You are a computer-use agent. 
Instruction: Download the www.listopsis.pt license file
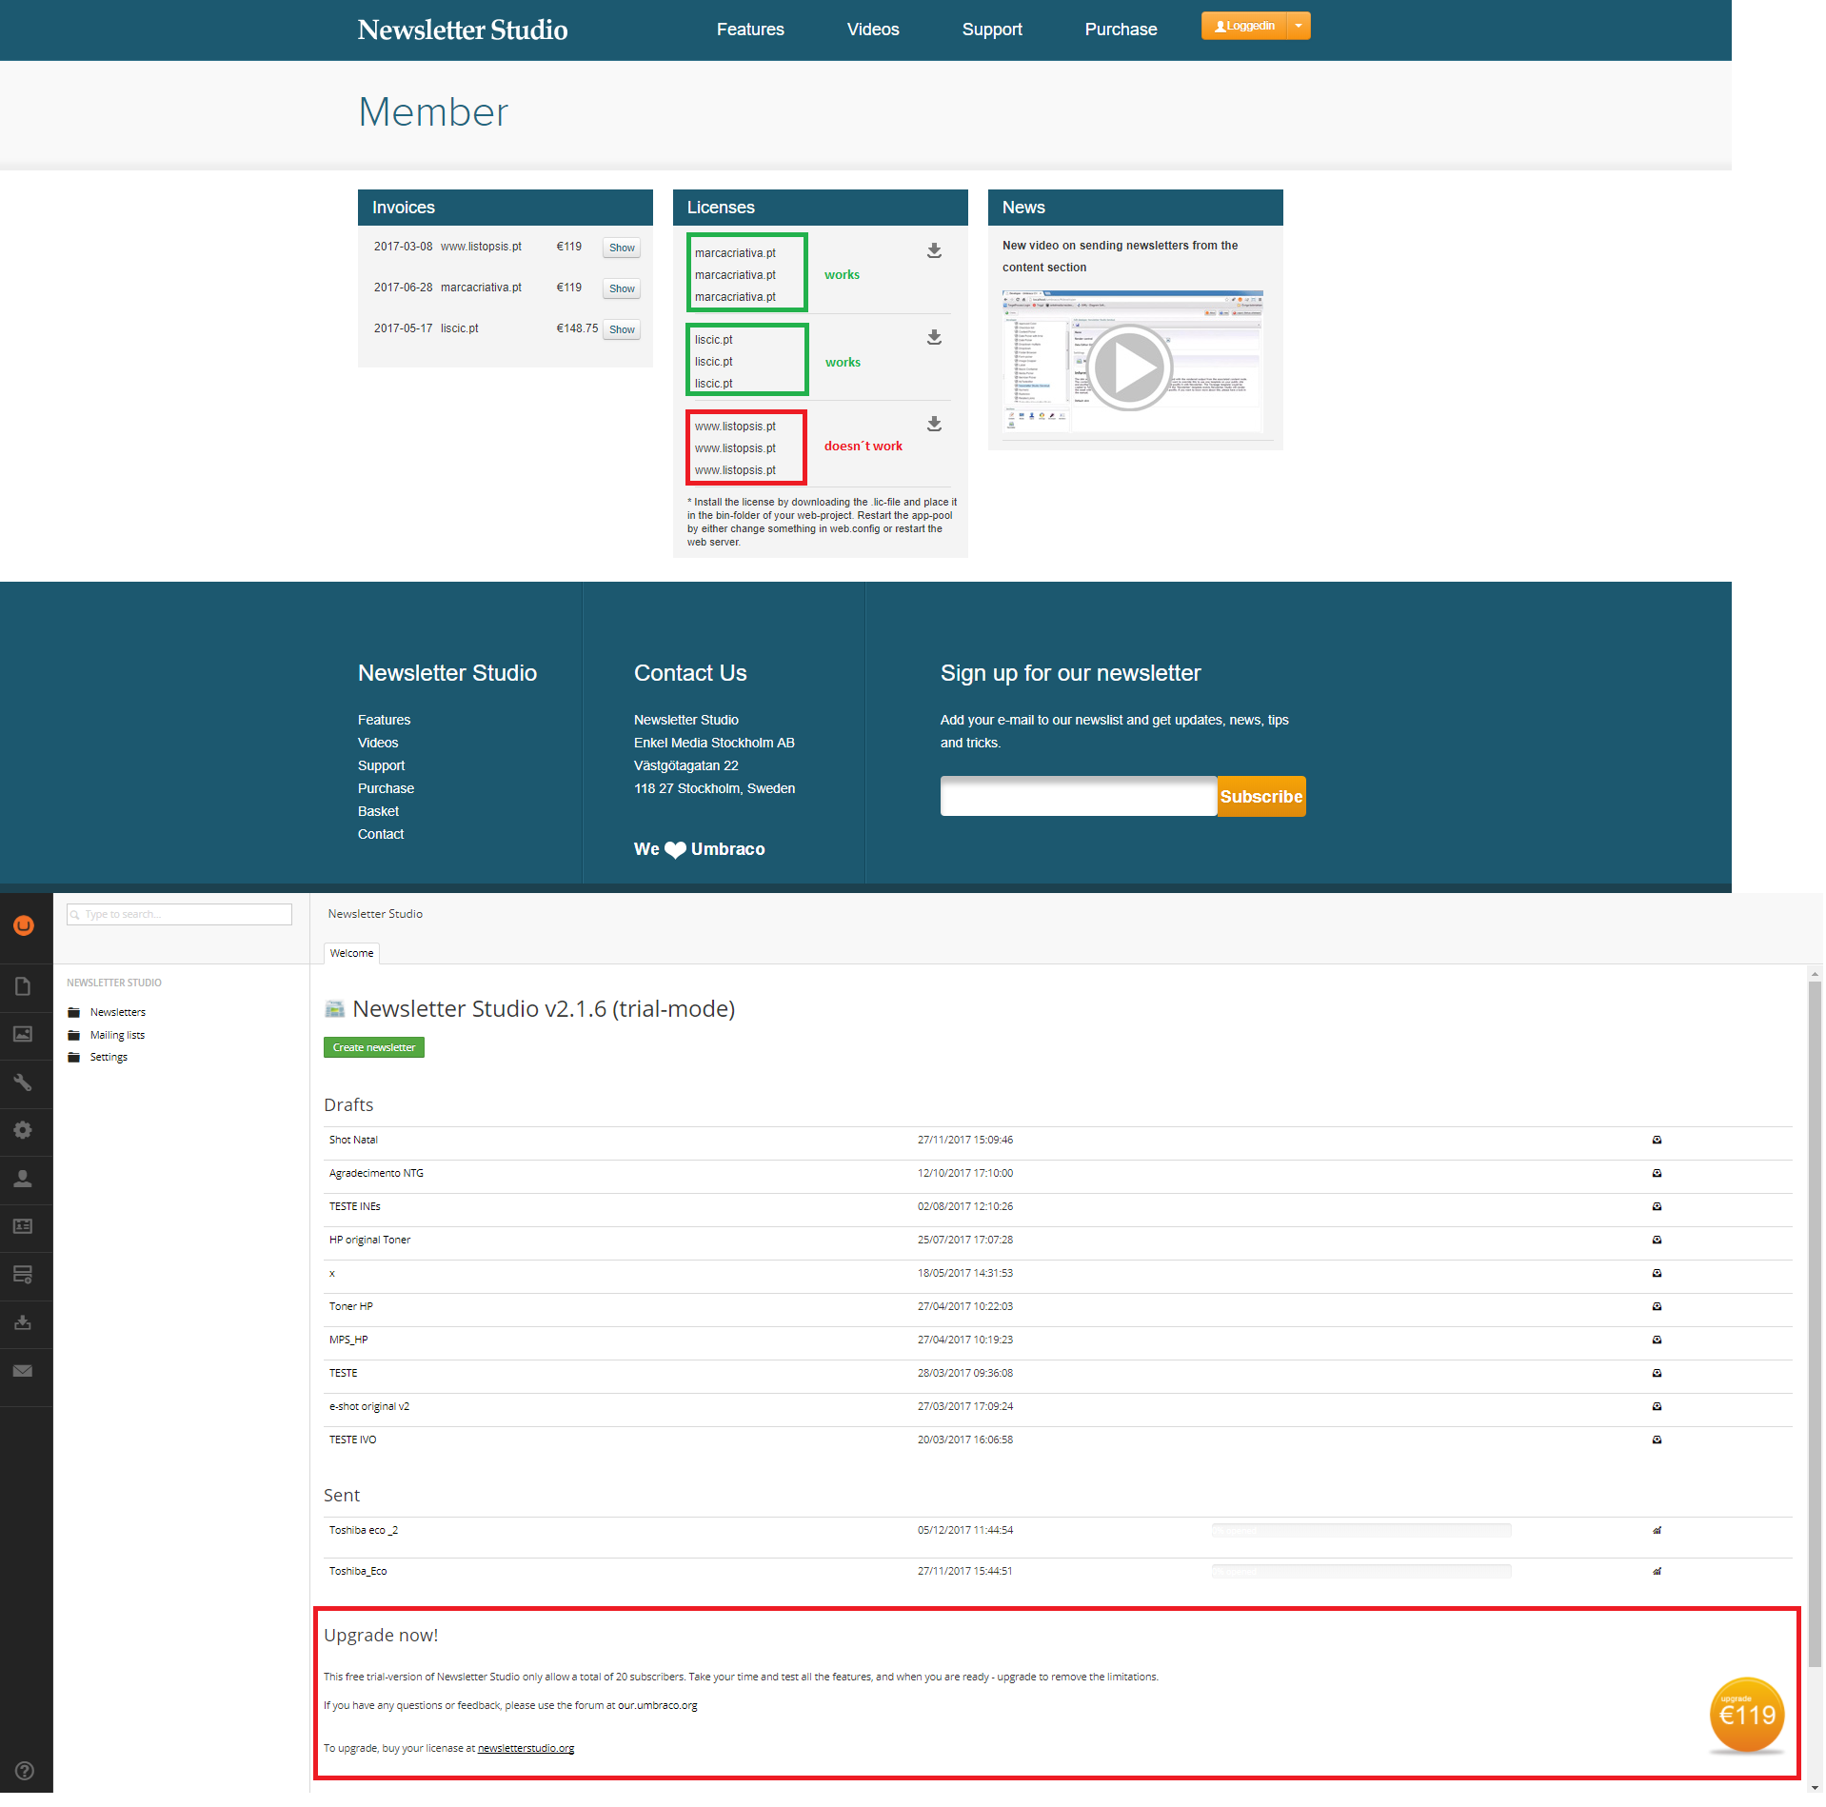(x=935, y=424)
